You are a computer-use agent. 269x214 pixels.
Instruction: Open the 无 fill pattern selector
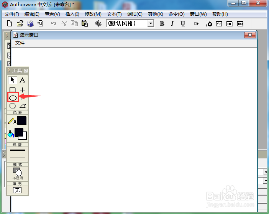tap(17, 190)
